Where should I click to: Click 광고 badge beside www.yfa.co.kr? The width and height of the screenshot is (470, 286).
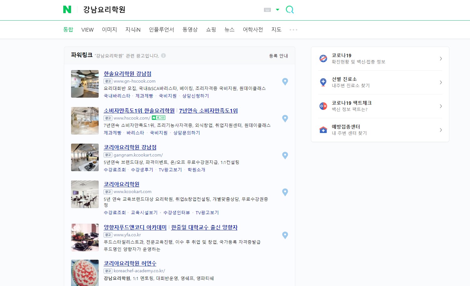click(108, 235)
